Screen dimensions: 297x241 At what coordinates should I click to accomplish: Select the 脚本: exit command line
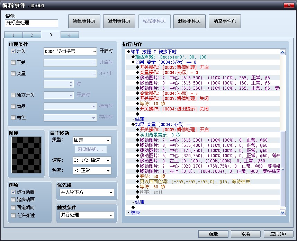tap(202, 192)
